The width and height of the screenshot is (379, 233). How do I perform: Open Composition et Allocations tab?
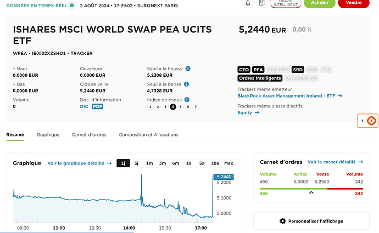coord(148,135)
